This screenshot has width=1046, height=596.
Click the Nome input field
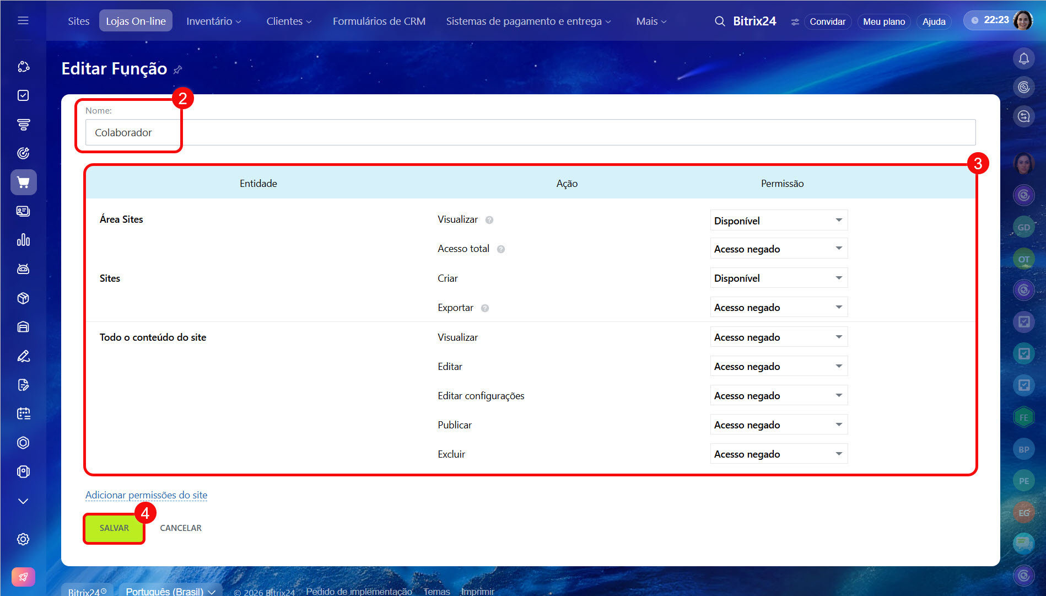point(530,133)
